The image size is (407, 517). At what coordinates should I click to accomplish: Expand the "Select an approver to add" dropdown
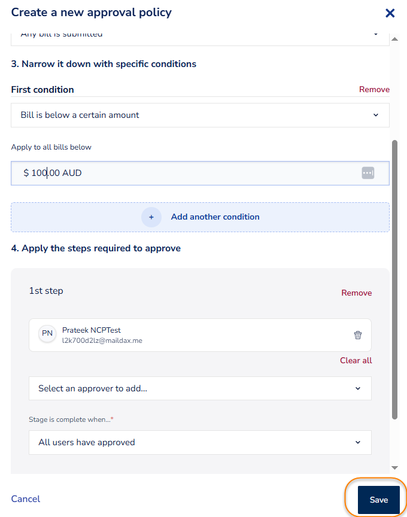coord(200,388)
